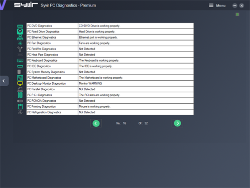Select the 'PC Fan Diagnostics' cell
Screen dimensions: 250x188
(52, 43)
